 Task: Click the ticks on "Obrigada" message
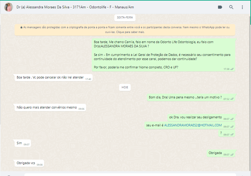click(x=232, y=155)
